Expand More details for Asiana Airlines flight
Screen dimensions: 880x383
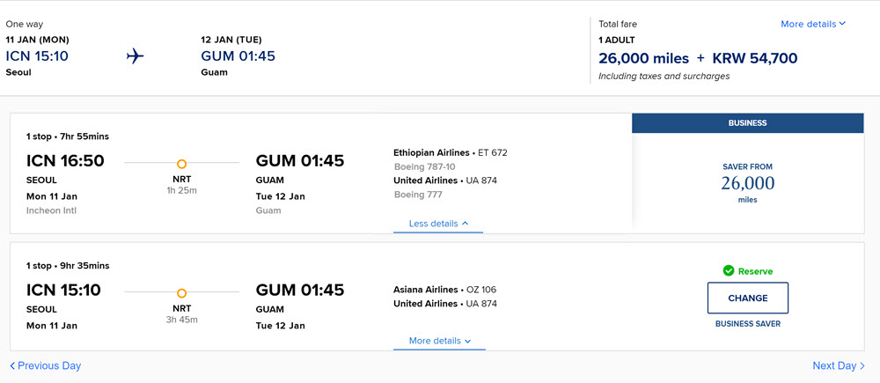tap(439, 341)
